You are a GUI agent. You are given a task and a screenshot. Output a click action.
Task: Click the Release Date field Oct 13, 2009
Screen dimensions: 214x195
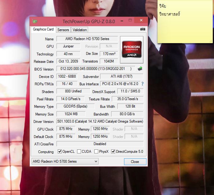[x=68, y=61]
